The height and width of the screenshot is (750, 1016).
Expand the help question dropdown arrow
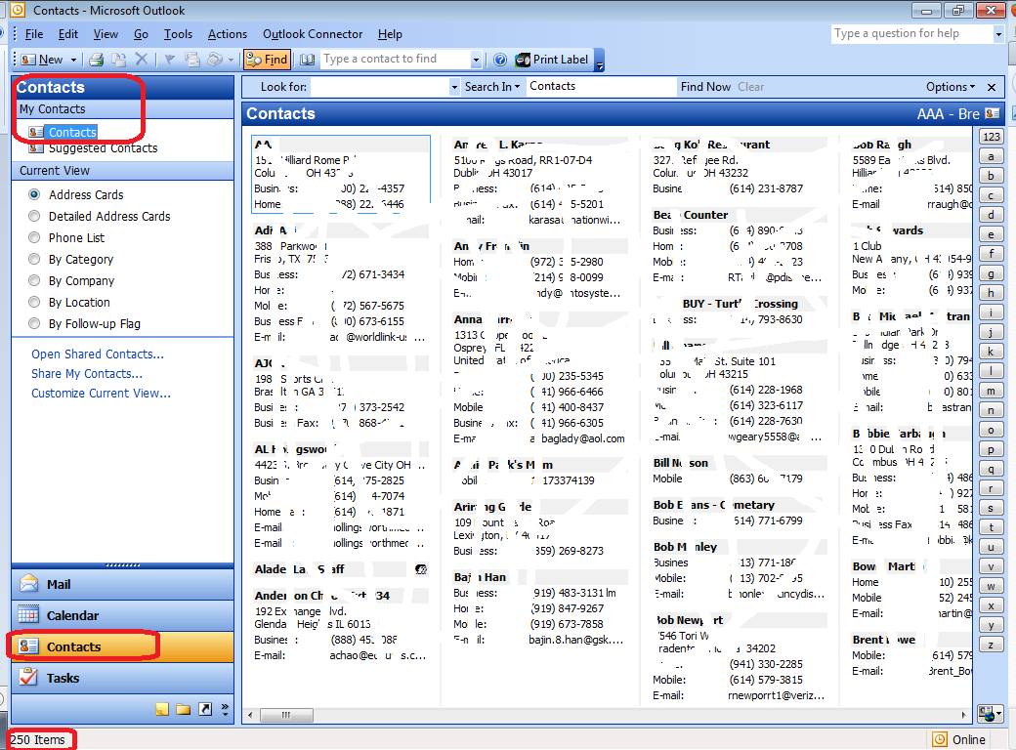tap(998, 34)
